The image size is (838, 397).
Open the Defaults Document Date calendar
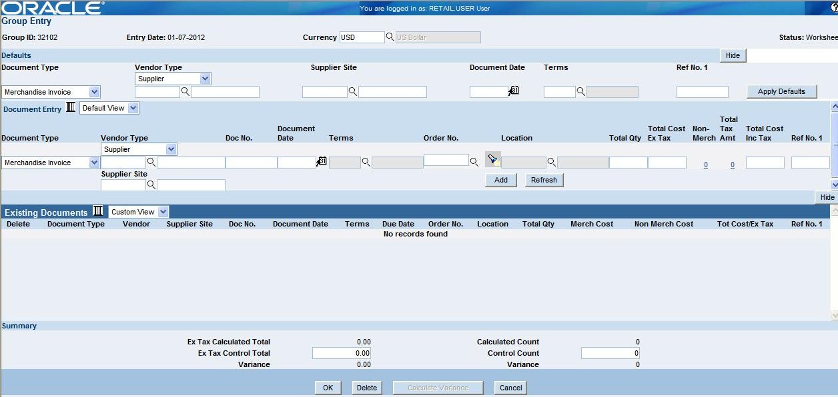[x=514, y=91]
